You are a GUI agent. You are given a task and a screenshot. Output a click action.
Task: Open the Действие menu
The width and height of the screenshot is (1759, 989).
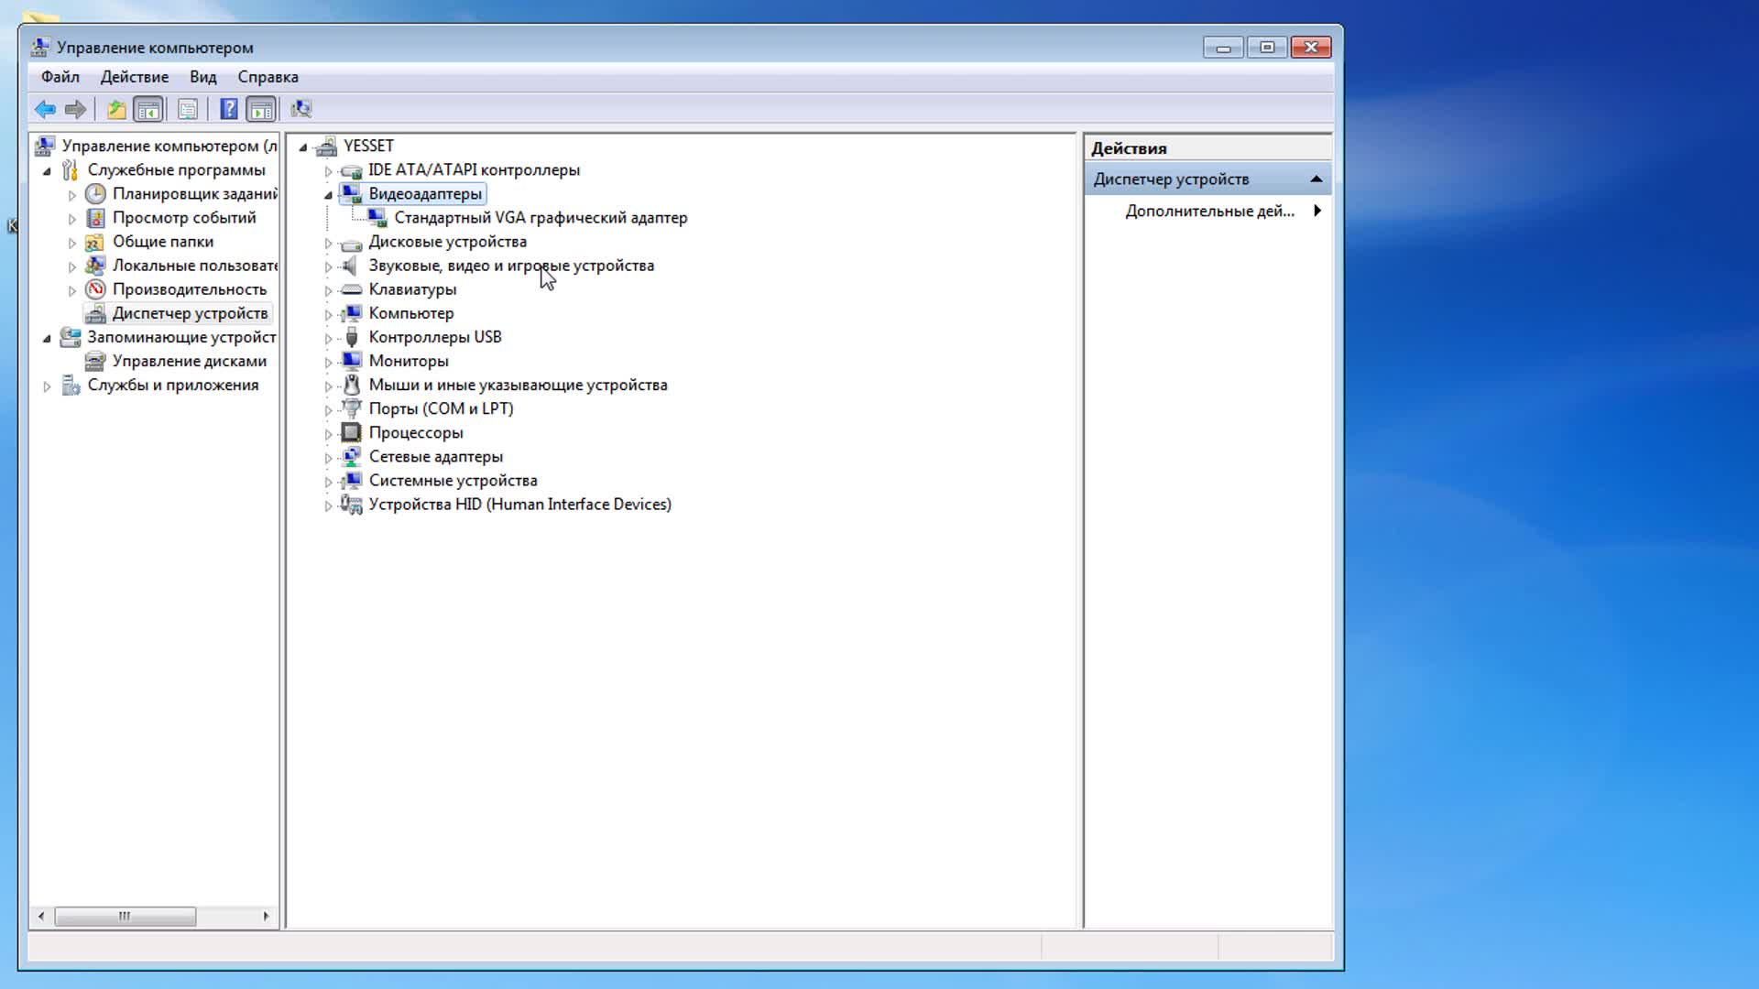pos(135,77)
